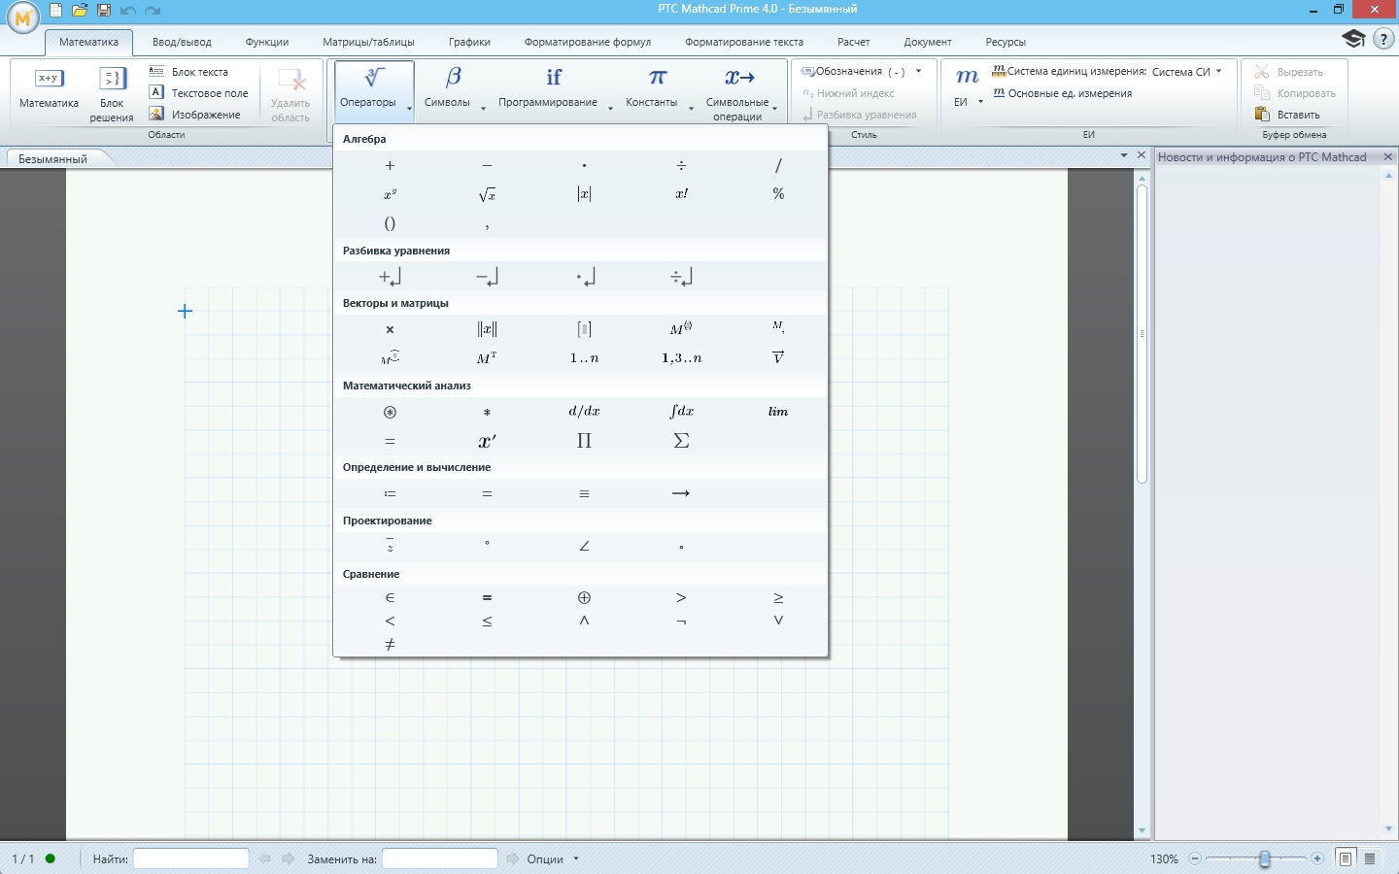
Task: Insert the factorial operator x!
Action: coord(681,194)
